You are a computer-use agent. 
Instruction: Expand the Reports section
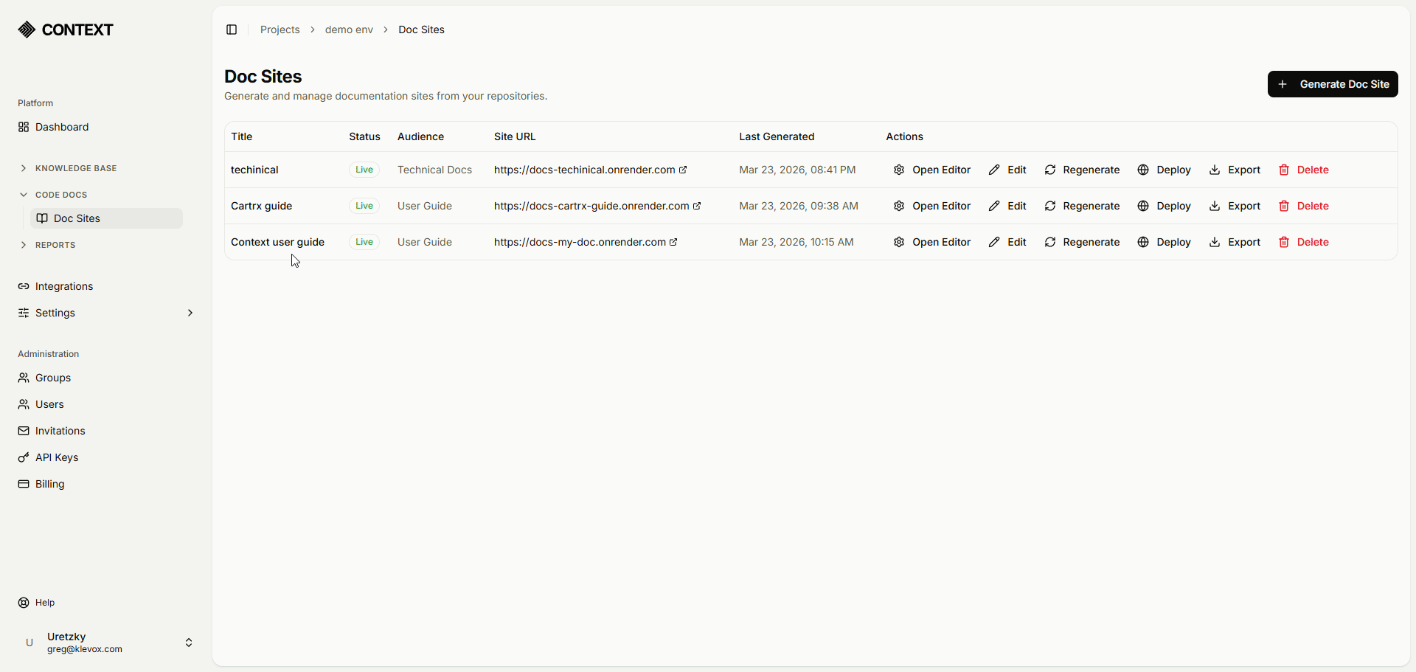tap(24, 245)
